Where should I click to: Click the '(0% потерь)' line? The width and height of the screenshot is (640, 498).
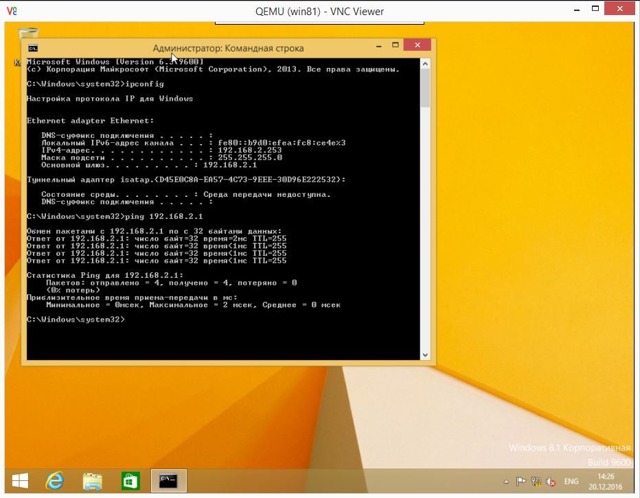pyautogui.click(x=73, y=290)
